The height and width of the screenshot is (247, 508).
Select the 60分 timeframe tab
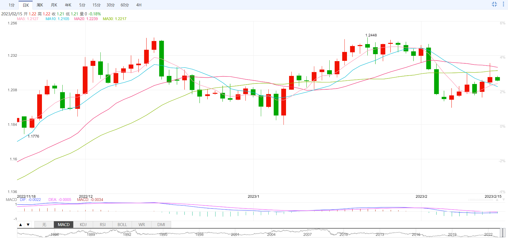pos(125,5)
